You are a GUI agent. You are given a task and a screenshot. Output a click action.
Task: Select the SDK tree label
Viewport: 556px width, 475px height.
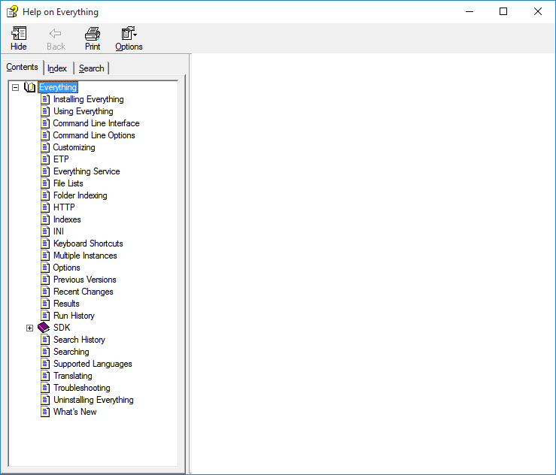(62, 328)
